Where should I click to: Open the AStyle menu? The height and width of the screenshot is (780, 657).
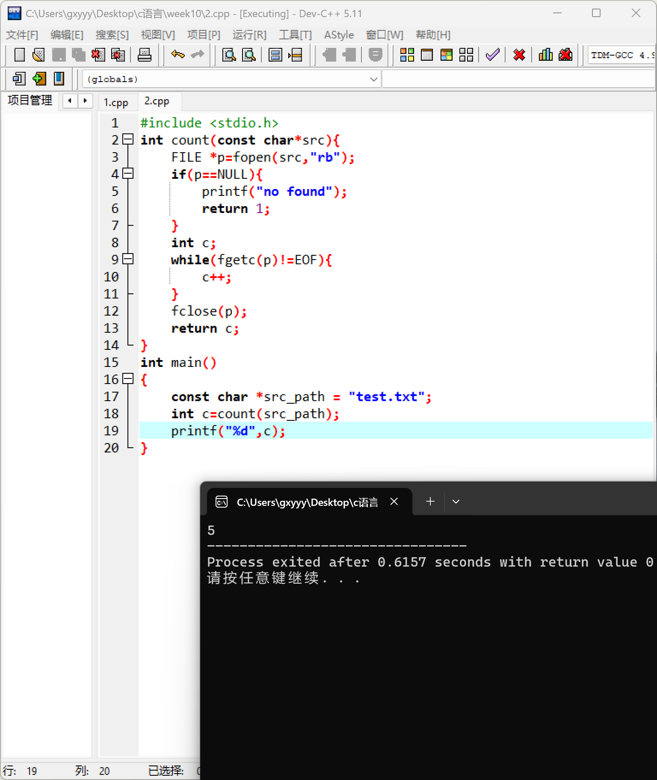[x=339, y=35]
